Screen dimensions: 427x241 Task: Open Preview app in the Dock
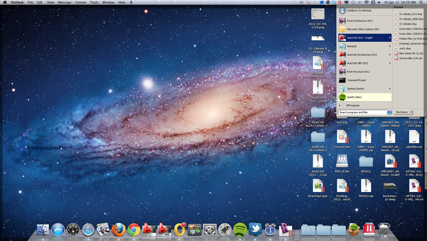[103, 230]
